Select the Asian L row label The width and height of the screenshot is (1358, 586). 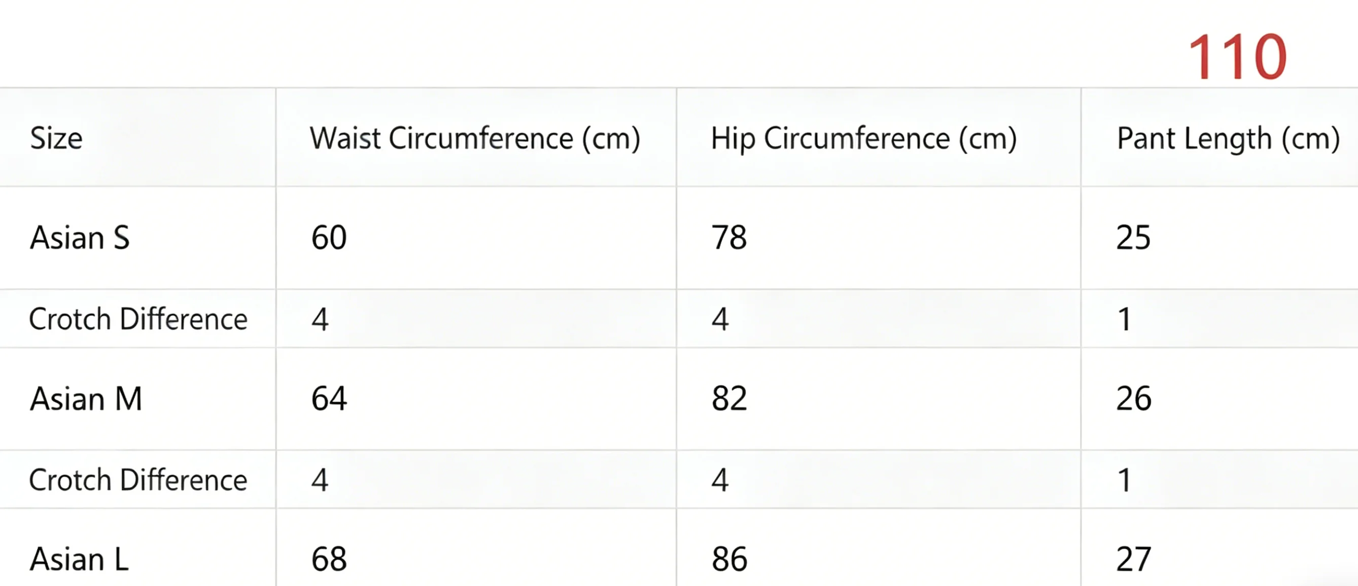(80, 559)
